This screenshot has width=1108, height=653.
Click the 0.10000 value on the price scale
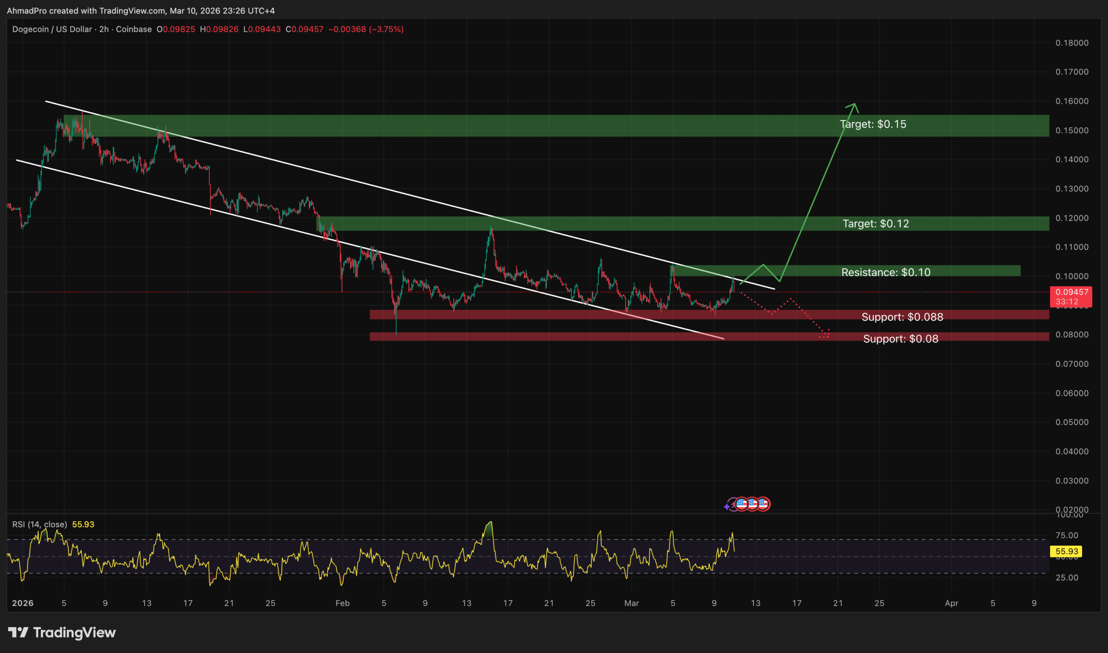pyautogui.click(x=1073, y=276)
